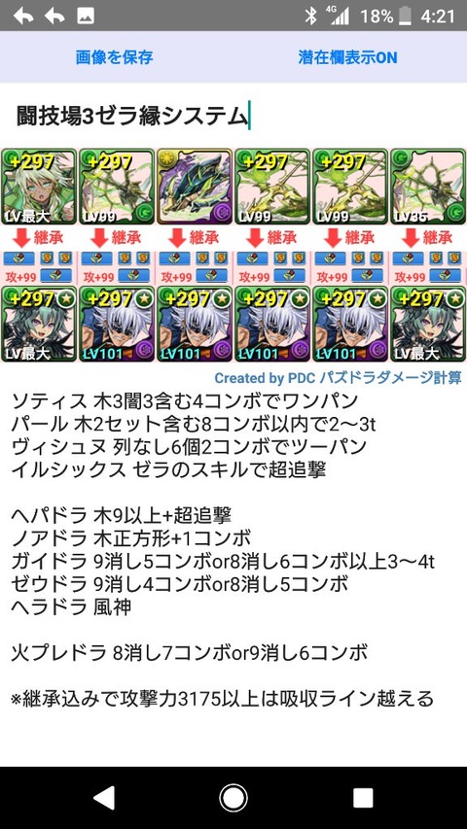The image size is (467, 829).
Task: Tap the 画像を保存 save image button
Action: pyautogui.click(x=115, y=57)
